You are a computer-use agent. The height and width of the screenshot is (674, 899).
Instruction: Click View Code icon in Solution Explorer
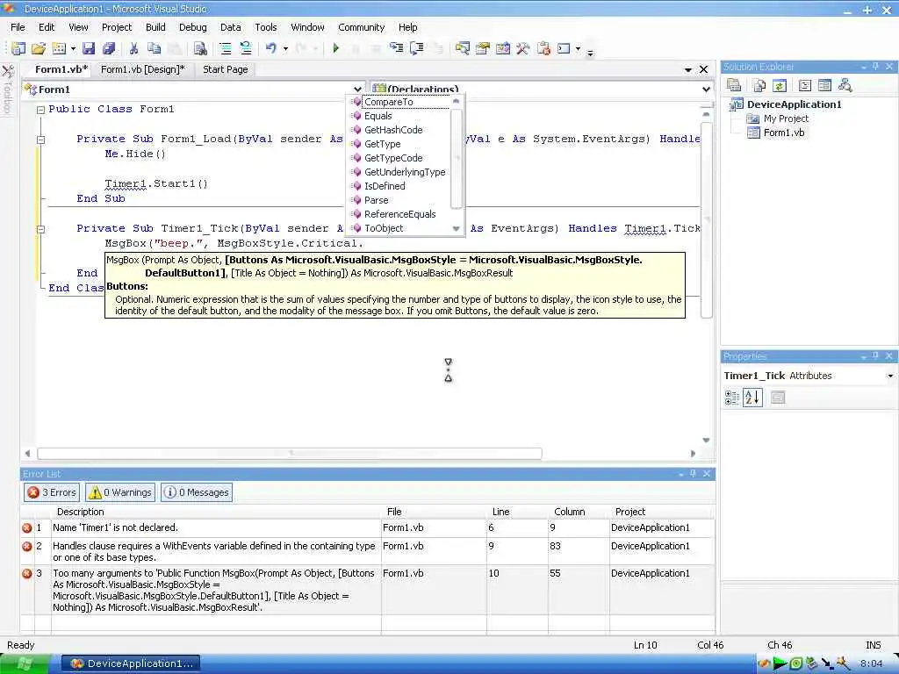tap(805, 85)
